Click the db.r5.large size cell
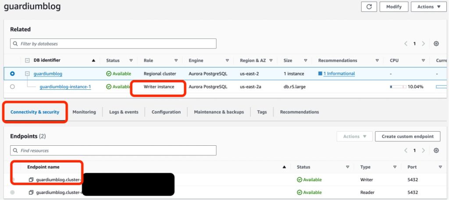The width and height of the screenshot is (449, 200). point(294,87)
